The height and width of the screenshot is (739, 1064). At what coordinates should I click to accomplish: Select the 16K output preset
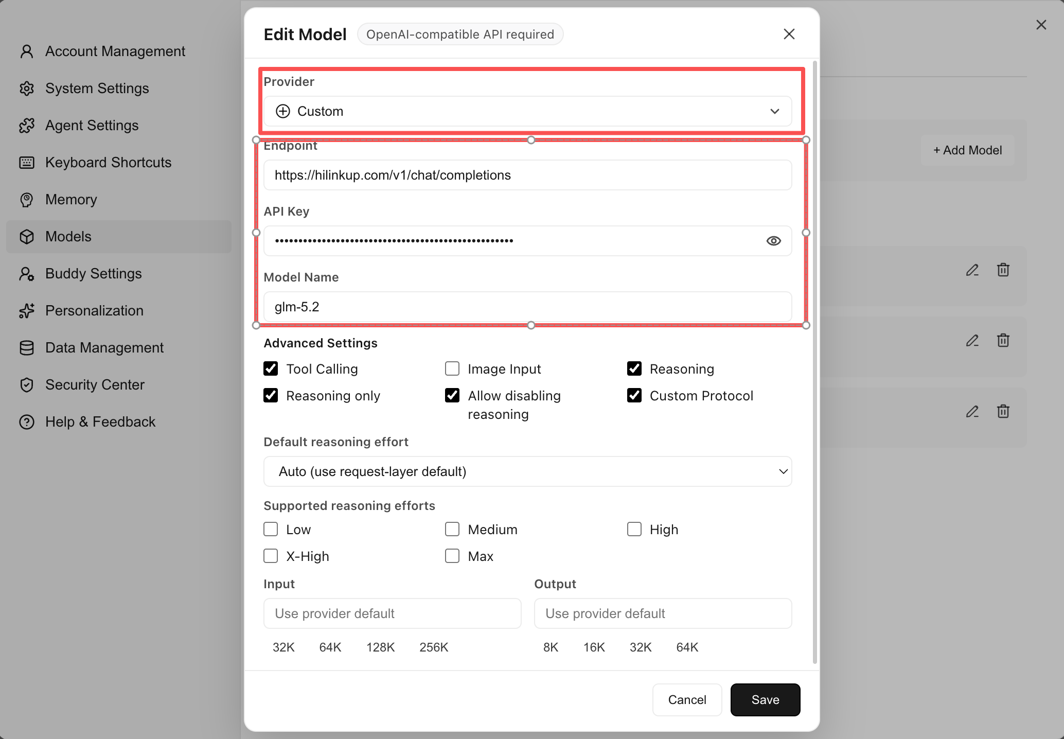[x=594, y=647]
